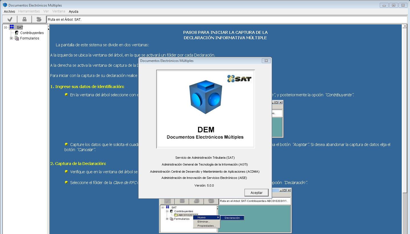Click the padlock toolbar button
Viewport: 410px width, 234px height.
25,19
